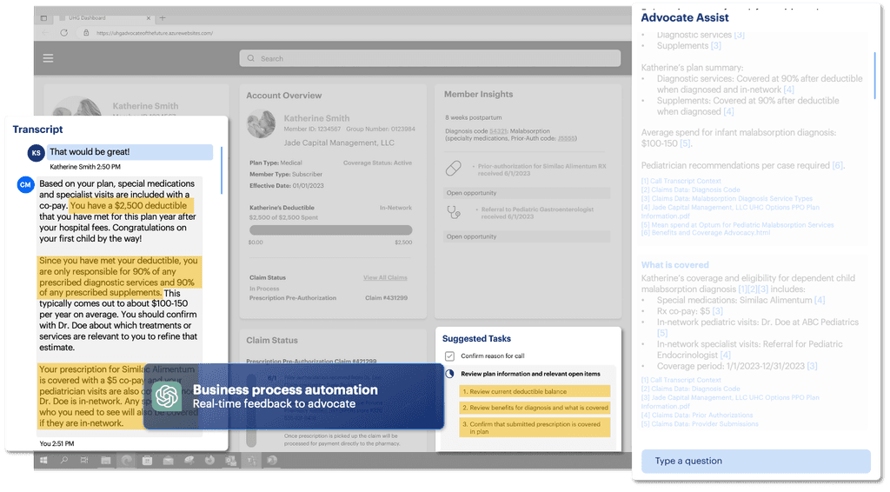Click Type a question input in Advocate Assist

click(755, 462)
